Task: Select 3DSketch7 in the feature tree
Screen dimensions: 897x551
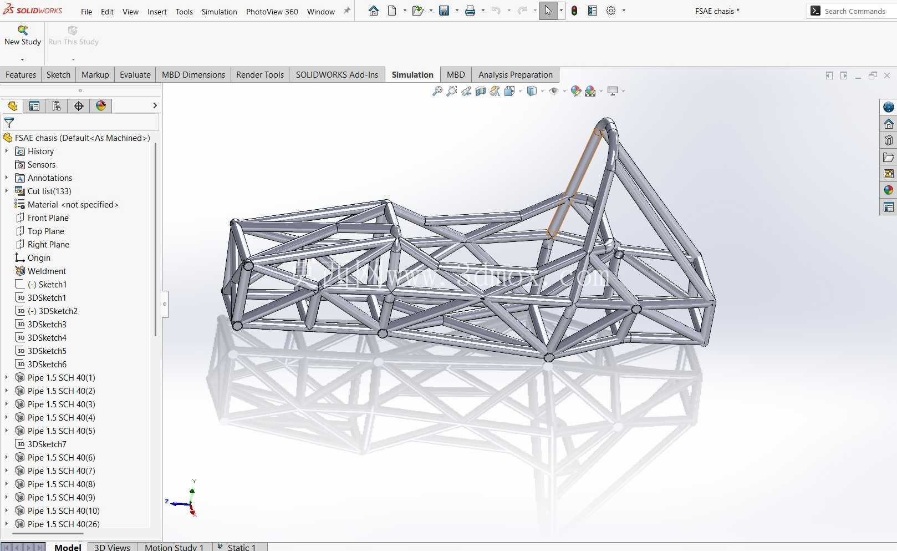Action: (47, 444)
